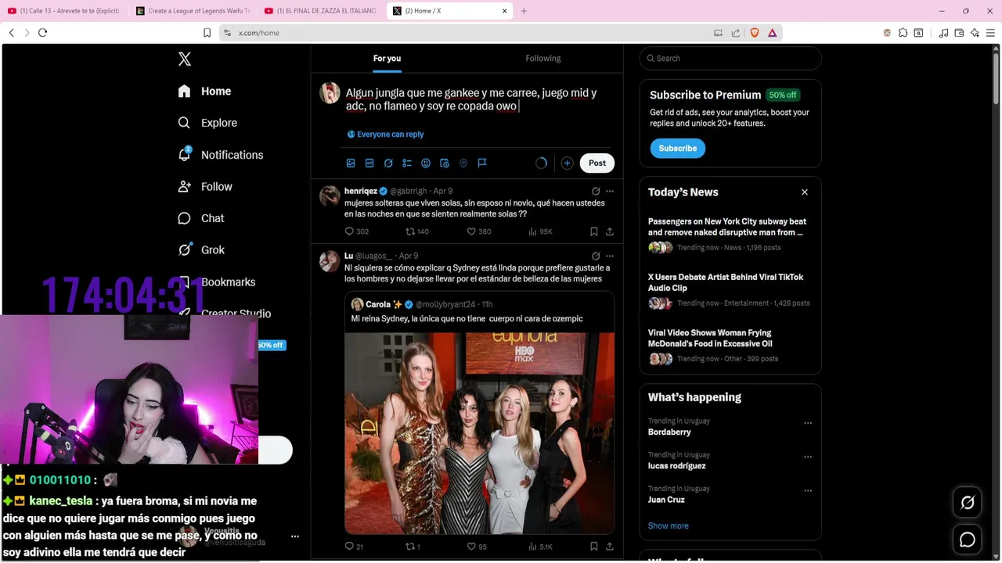The height and width of the screenshot is (563, 1002).
Task: Open the X logo home link
Action: [184, 59]
